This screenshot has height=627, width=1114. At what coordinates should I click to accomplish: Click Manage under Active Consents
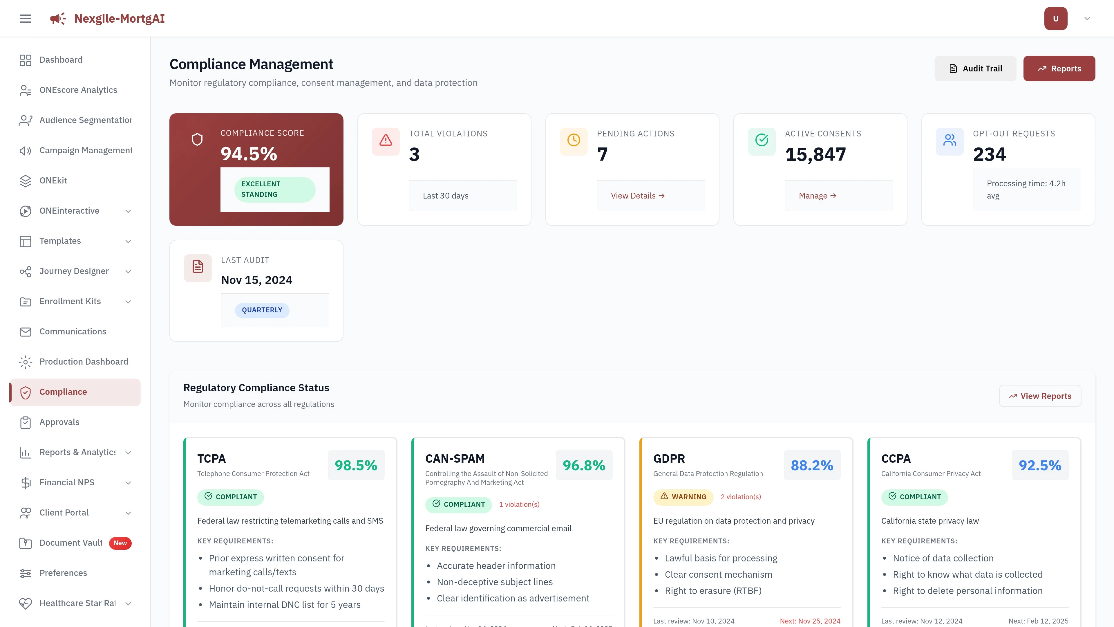click(x=816, y=196)
